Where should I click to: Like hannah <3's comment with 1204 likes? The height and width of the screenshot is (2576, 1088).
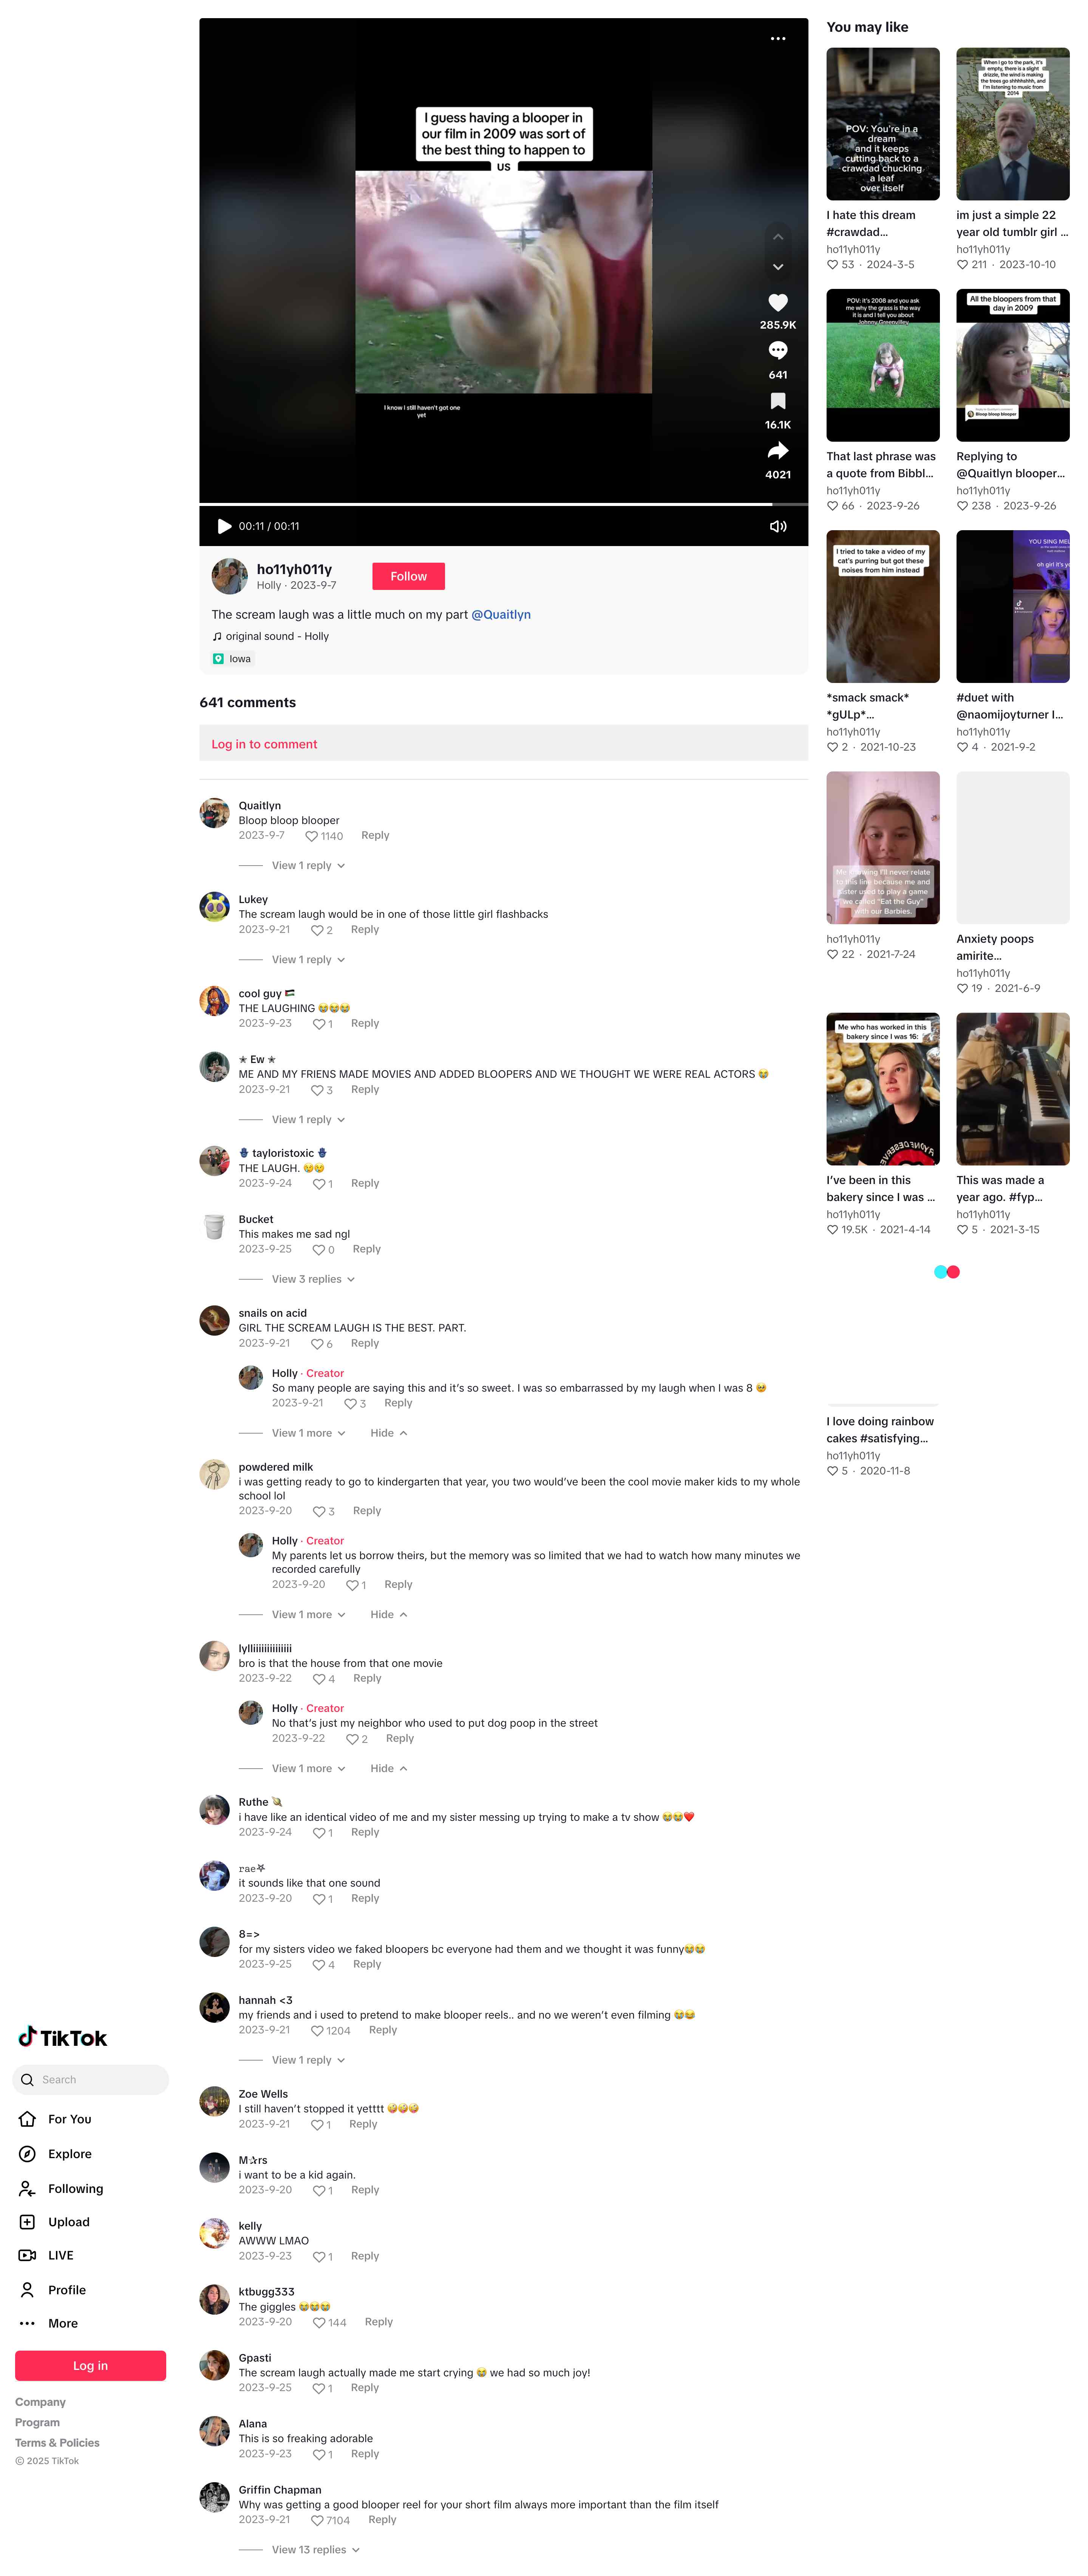pyautogui.click(x=317, y=2031)
